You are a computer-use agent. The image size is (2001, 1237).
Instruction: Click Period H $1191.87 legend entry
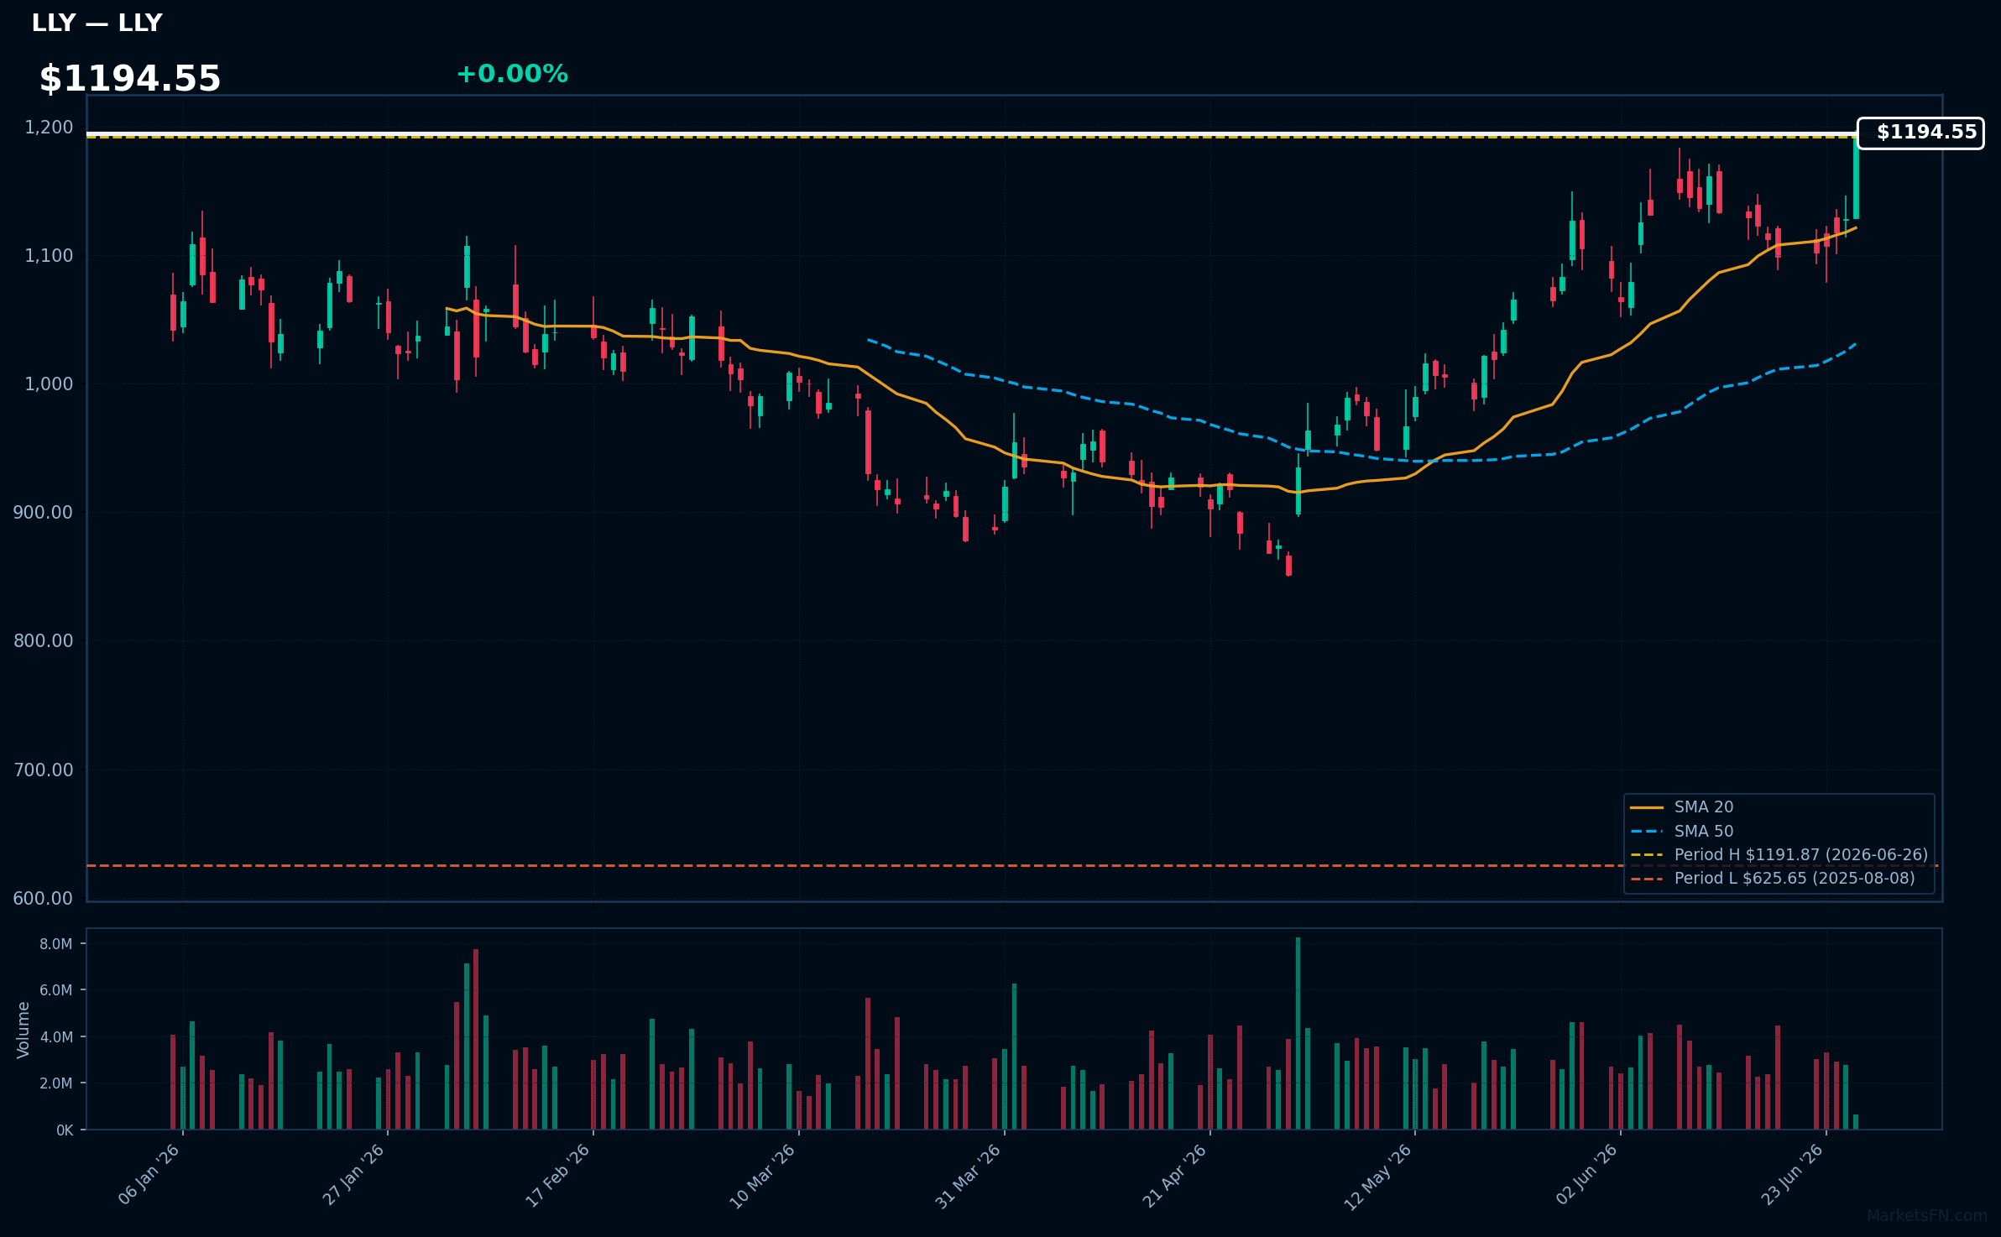tap(1779, 854)
